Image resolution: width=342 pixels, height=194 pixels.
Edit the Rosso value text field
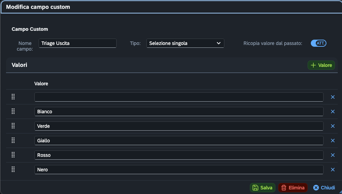pyautogui.click(x=179, y=155)
